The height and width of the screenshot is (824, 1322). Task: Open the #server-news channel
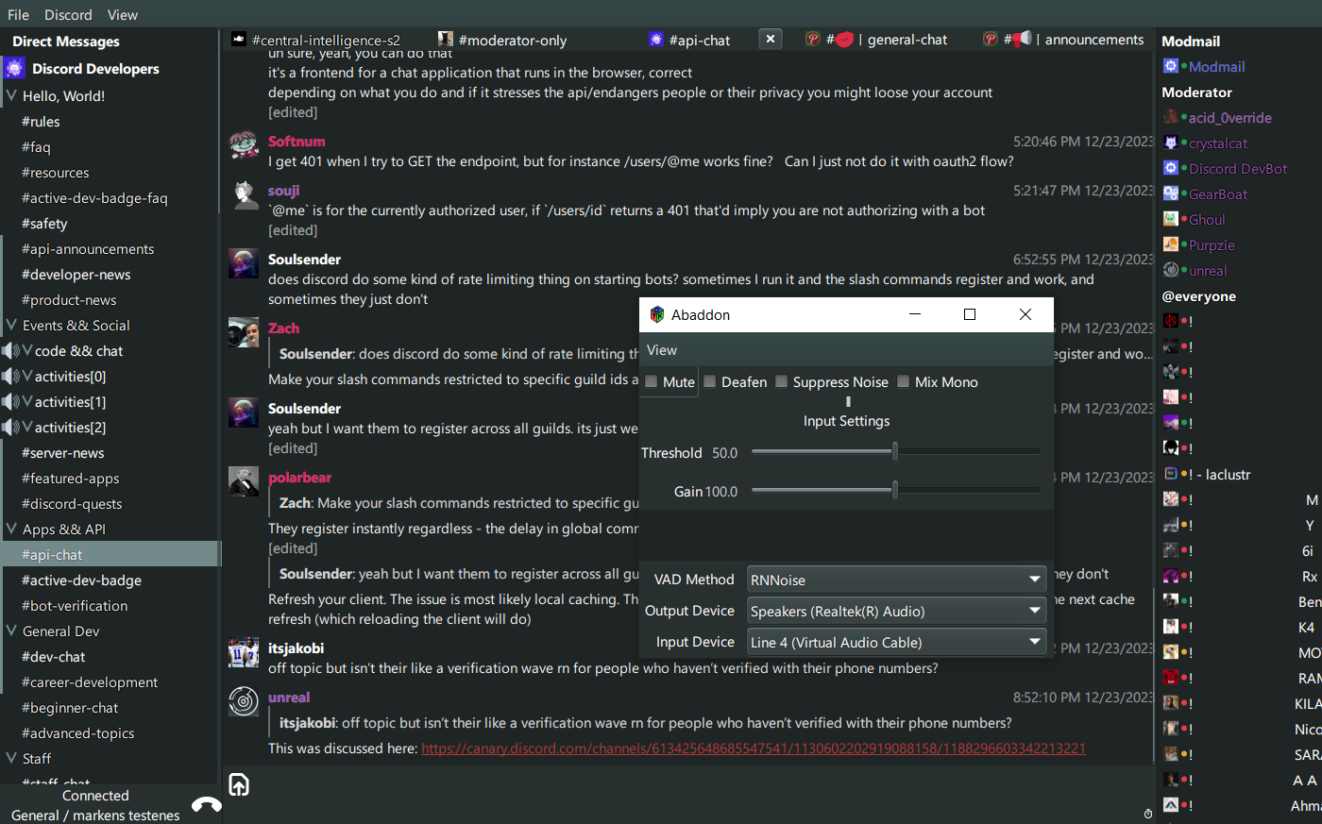pyautogui.click(x=62, y=453)
